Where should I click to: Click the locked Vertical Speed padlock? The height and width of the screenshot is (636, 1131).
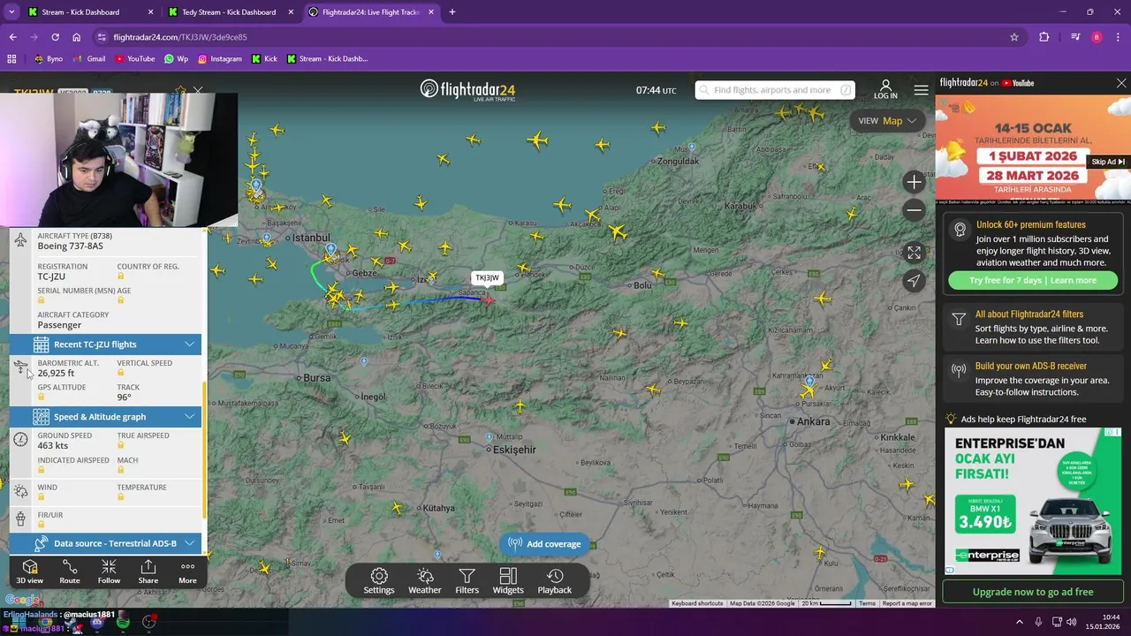click(121, 373)
